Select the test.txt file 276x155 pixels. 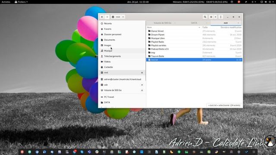pos(194,60)
